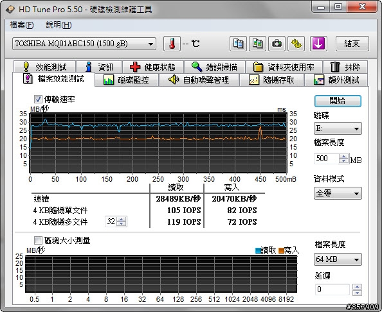Click the temperature thermometer icon
Image resolution: width=382 pixels, height=312 pixels.
tap(172, 44)
